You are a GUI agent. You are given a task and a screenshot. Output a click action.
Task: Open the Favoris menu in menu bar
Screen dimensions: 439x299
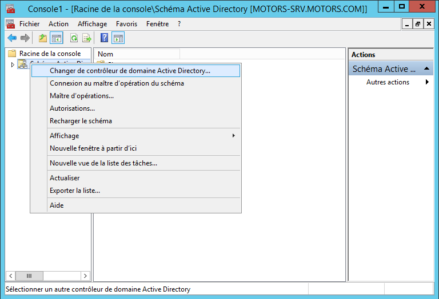126,24
